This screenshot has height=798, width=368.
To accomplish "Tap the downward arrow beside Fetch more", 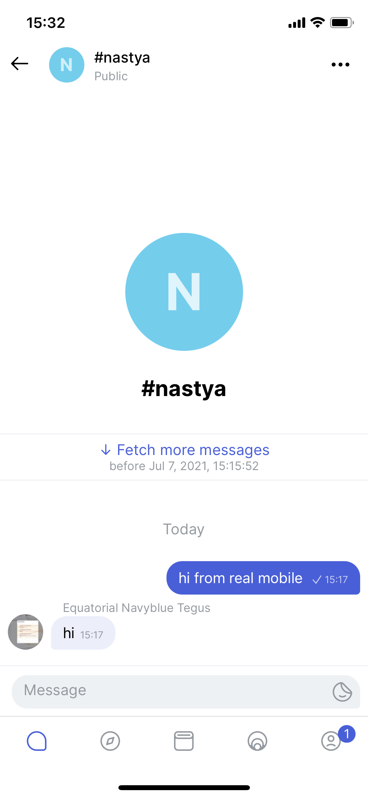I will tap(106, 450).
